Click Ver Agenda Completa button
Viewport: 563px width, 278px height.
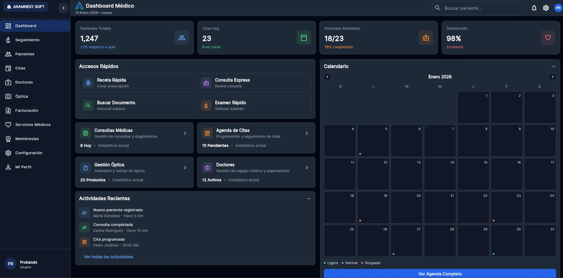point(440,274)
